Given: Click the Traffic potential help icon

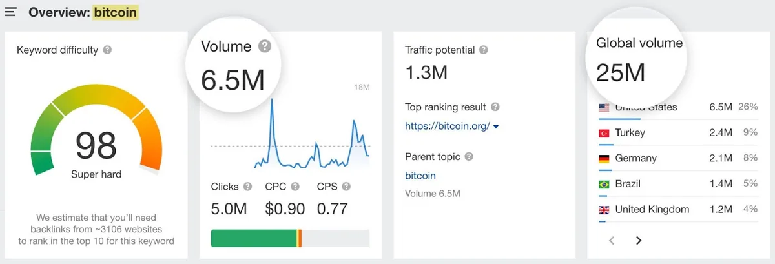Looking at the screenshot, I should 484,50.
